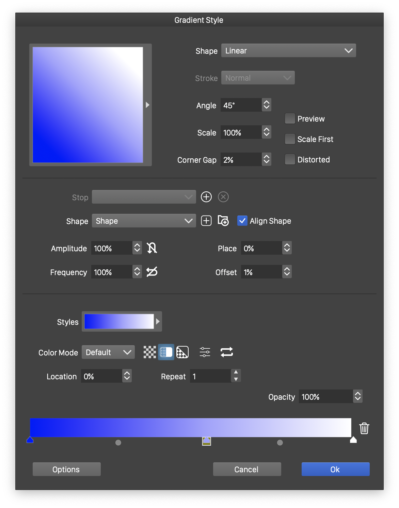Uncheck the Align Shape checkbox
The height and width of the screenshot is (508, 399).
[242, 221]
